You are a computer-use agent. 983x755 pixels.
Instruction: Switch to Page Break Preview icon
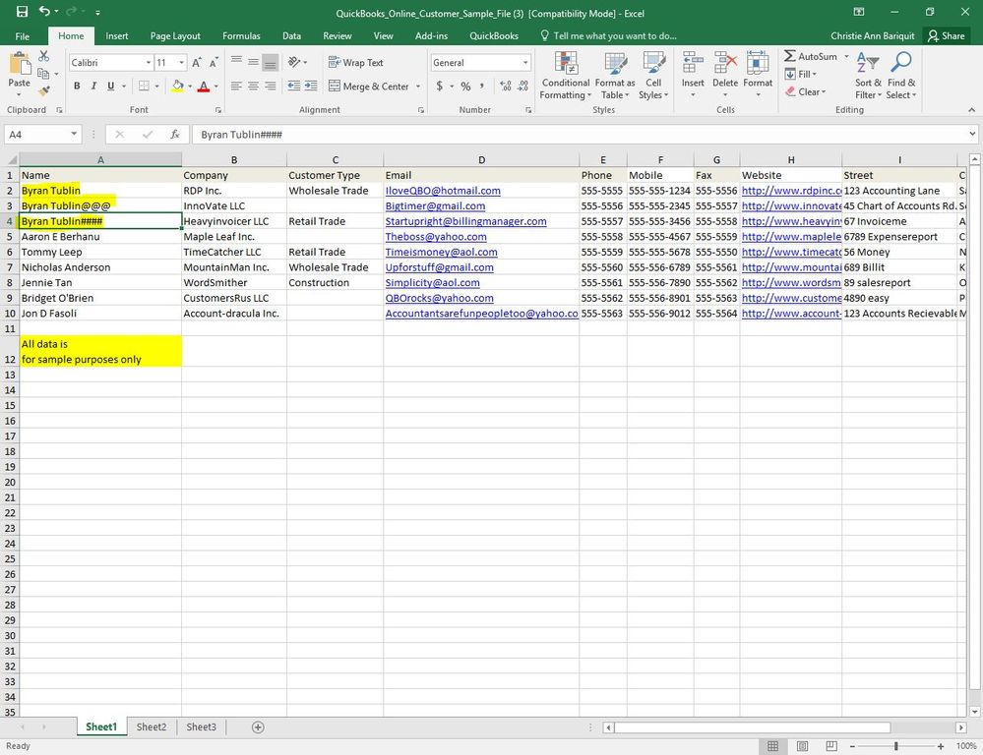pyautogui.click(x=831, y=746)
